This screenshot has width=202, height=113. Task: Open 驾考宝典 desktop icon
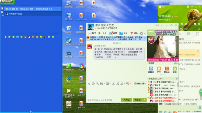69,54
